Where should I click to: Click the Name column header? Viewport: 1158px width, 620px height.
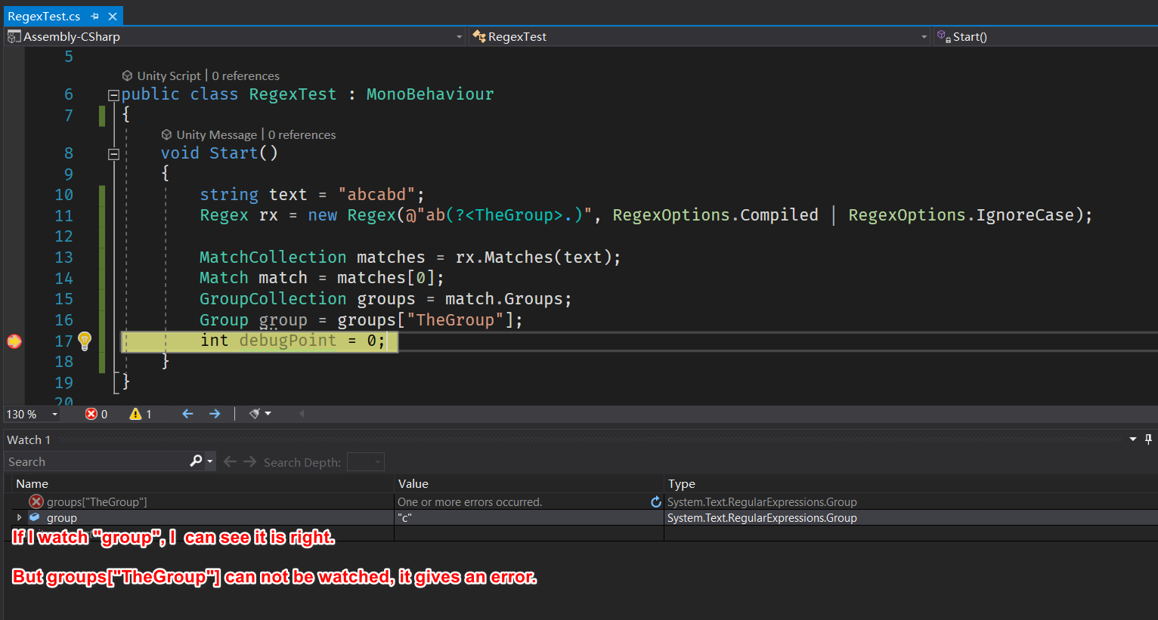tap(203, 483)
